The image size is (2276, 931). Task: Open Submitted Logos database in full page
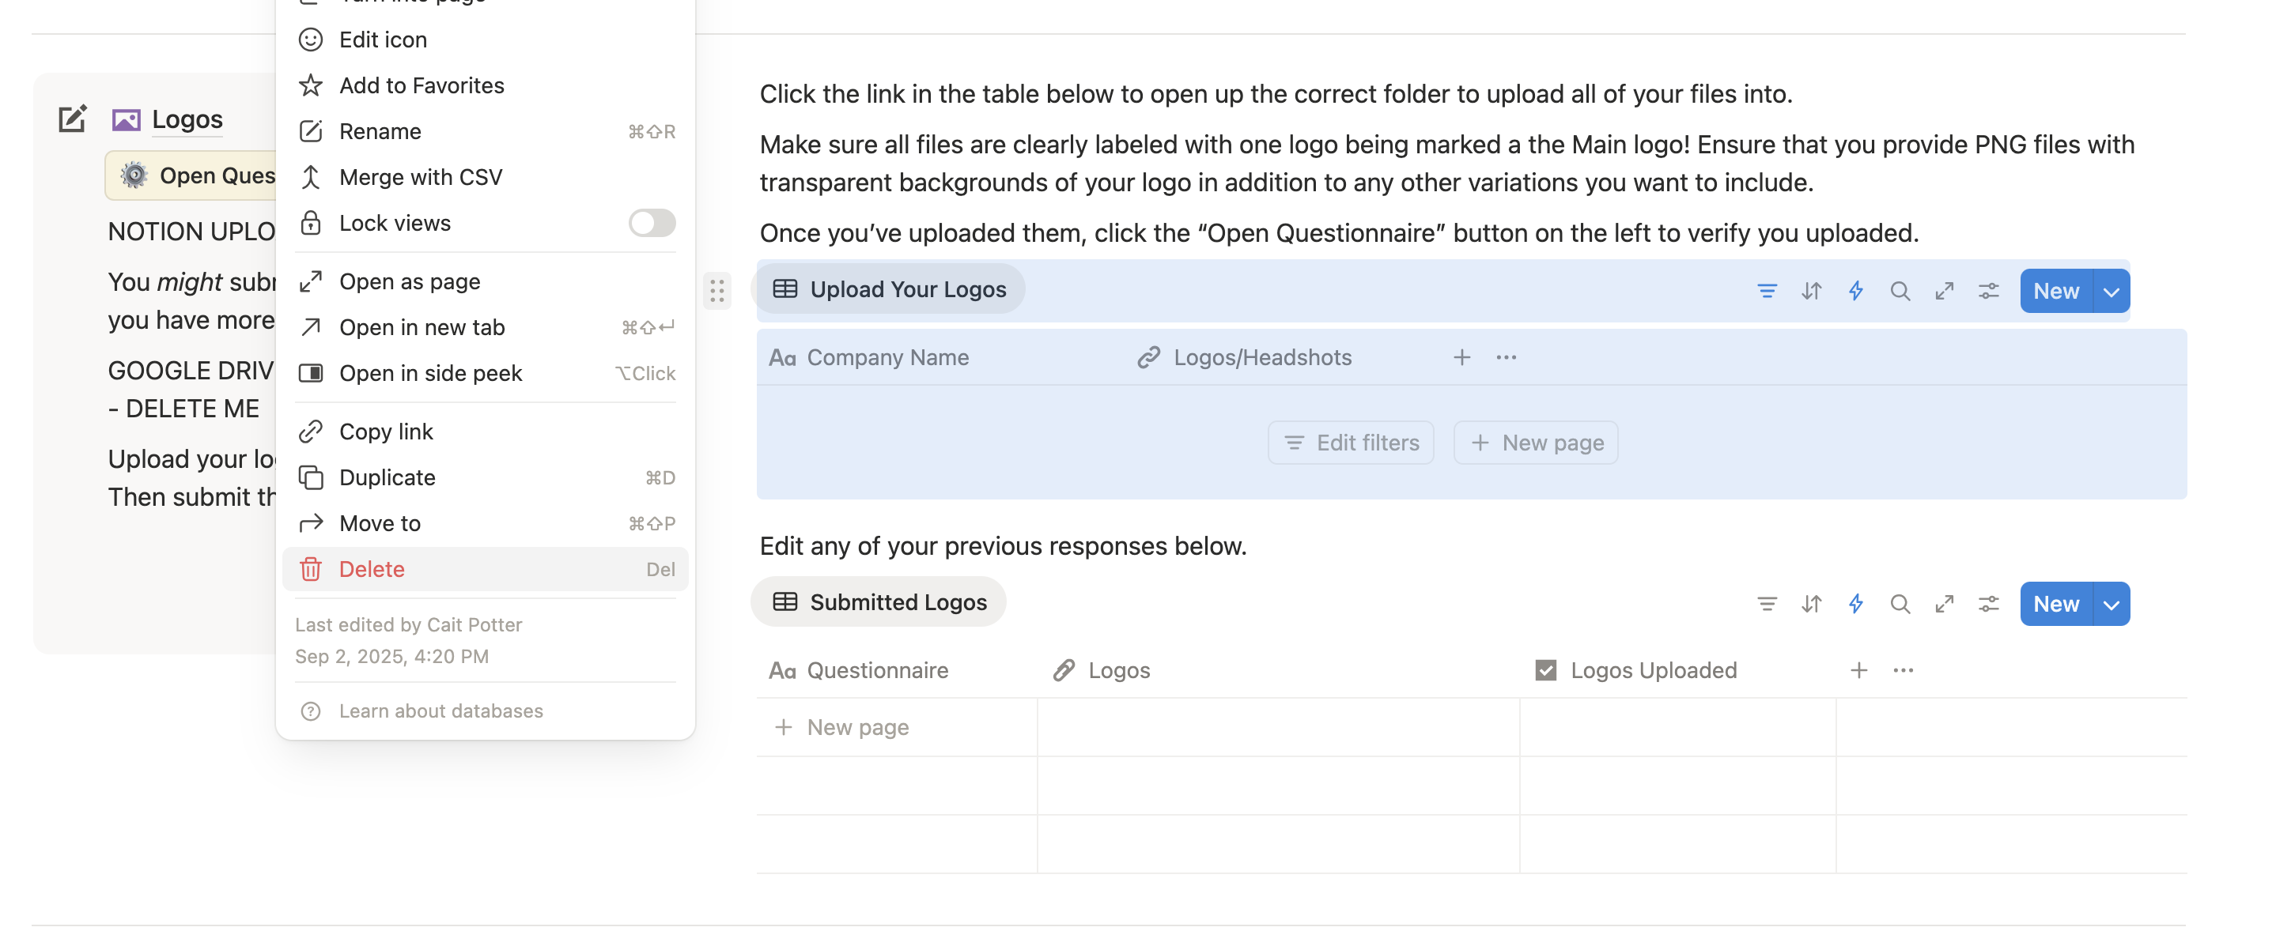(x=1943, y=603)
